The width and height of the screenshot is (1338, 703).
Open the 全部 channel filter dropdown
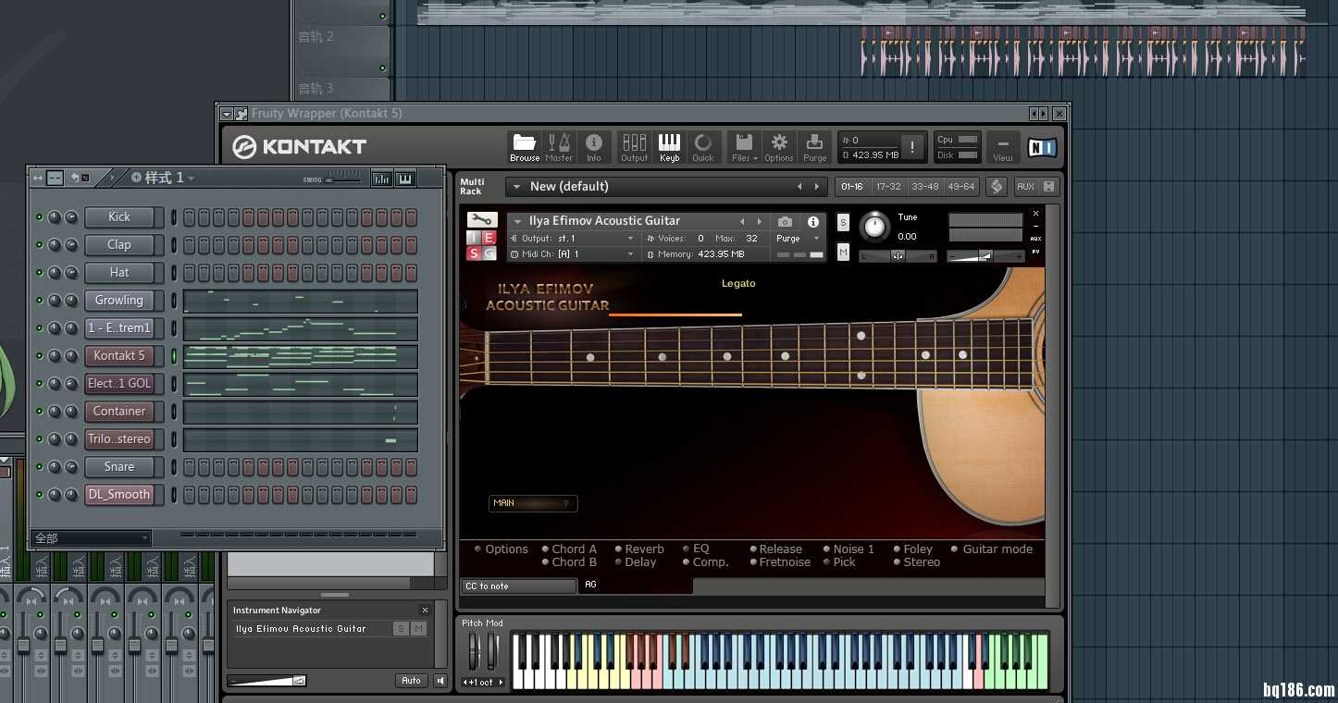point(91,537)
